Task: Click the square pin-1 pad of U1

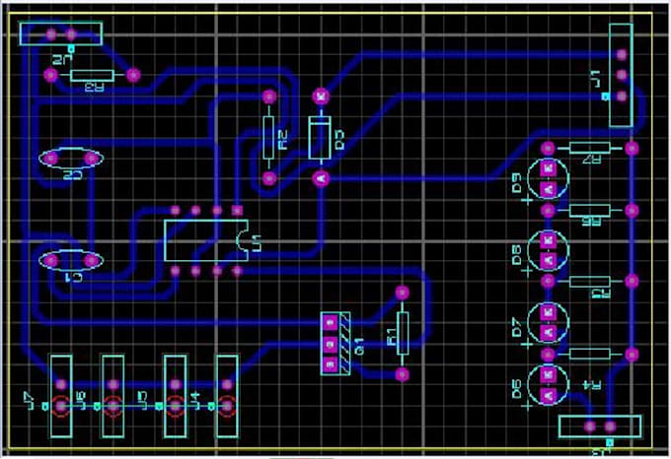Action: [237, 210]
